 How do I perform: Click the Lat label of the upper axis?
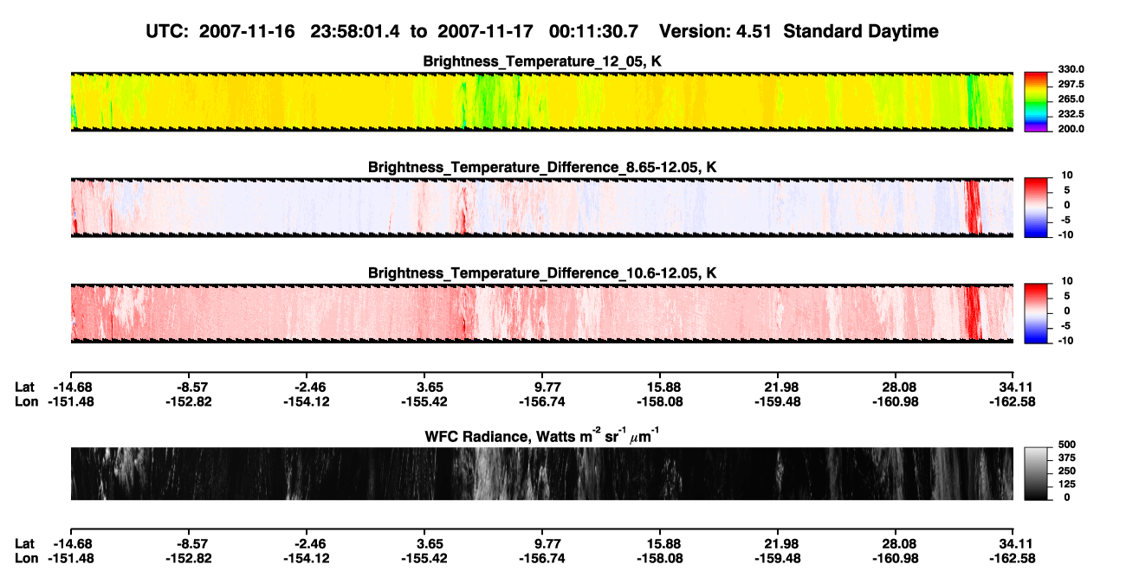tap(24, 387)
